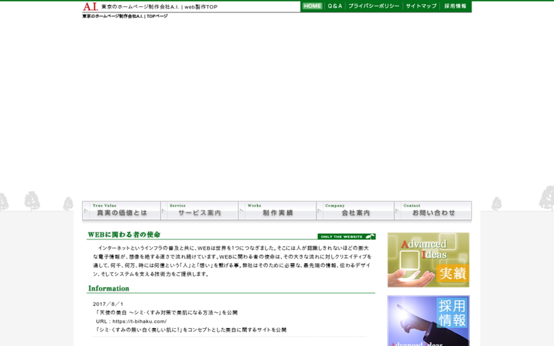Open the HOME menu item

[x=312, y=6]
